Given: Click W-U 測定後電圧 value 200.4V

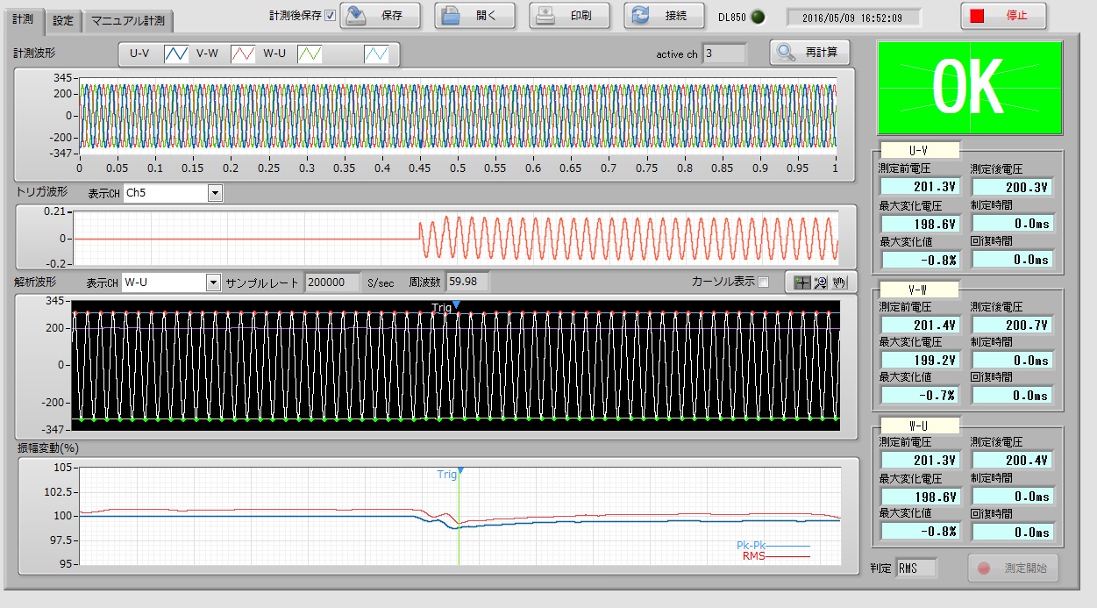Looking at the screenshot, I should click(1014, 461).
